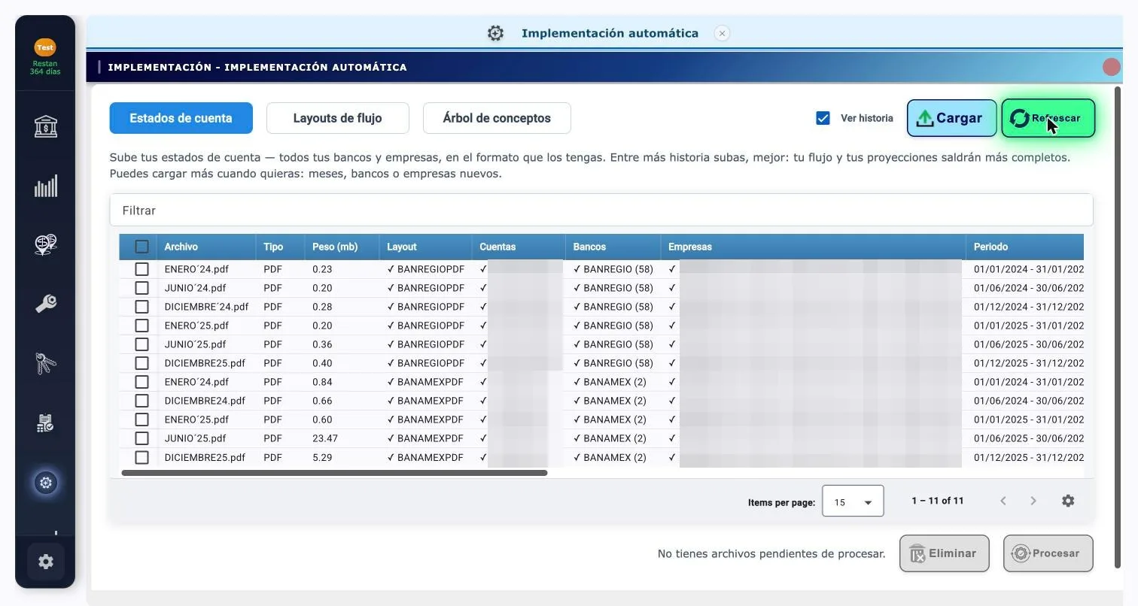Check the ENERO´24.pdf BANREGIO row checkbox
The width and height of the screenshot is (1138, 606).
141,269
